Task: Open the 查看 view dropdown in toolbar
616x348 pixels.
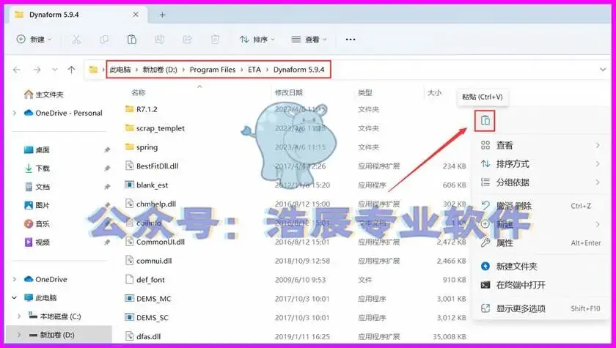Action: click(309, 40)
